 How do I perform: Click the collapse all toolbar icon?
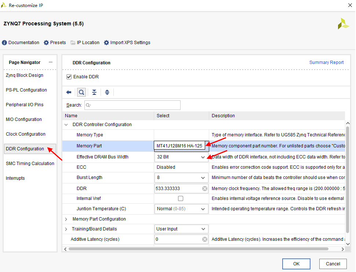[94, 92]
